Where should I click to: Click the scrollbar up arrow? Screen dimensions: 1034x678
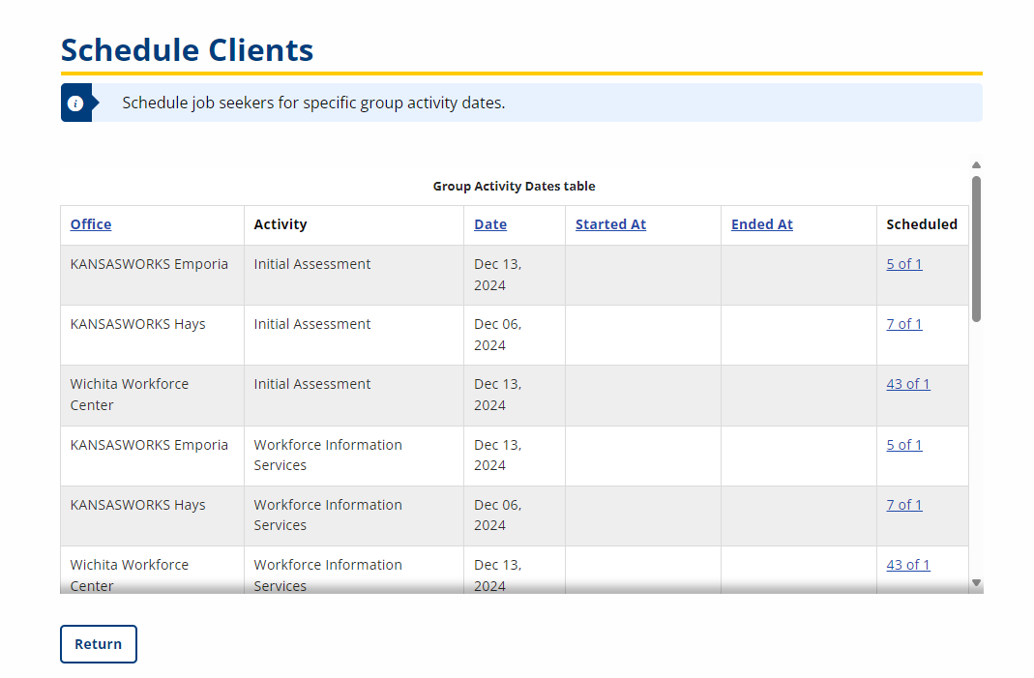coord(976,165)
